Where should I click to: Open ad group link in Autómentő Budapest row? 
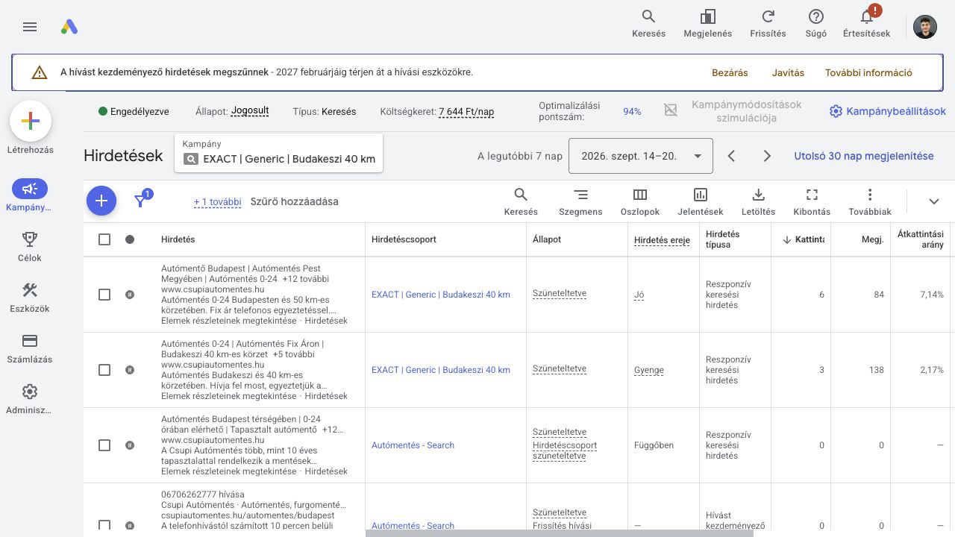pyautogui.click(x=441, y=295)
